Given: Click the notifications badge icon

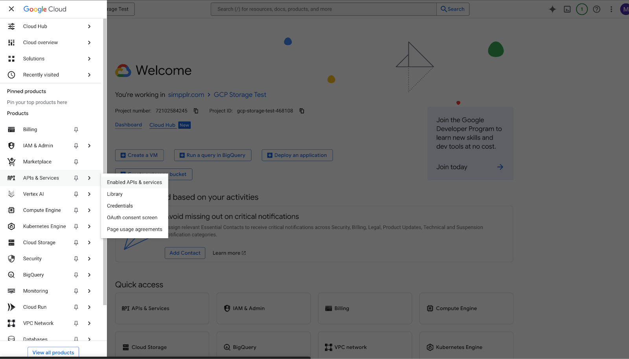Looking at the screenshot, I should pos(582,9).
